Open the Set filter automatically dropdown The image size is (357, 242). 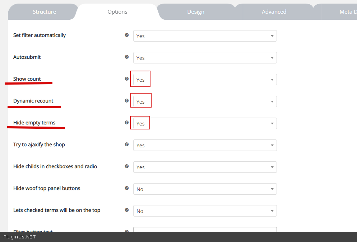205,36
